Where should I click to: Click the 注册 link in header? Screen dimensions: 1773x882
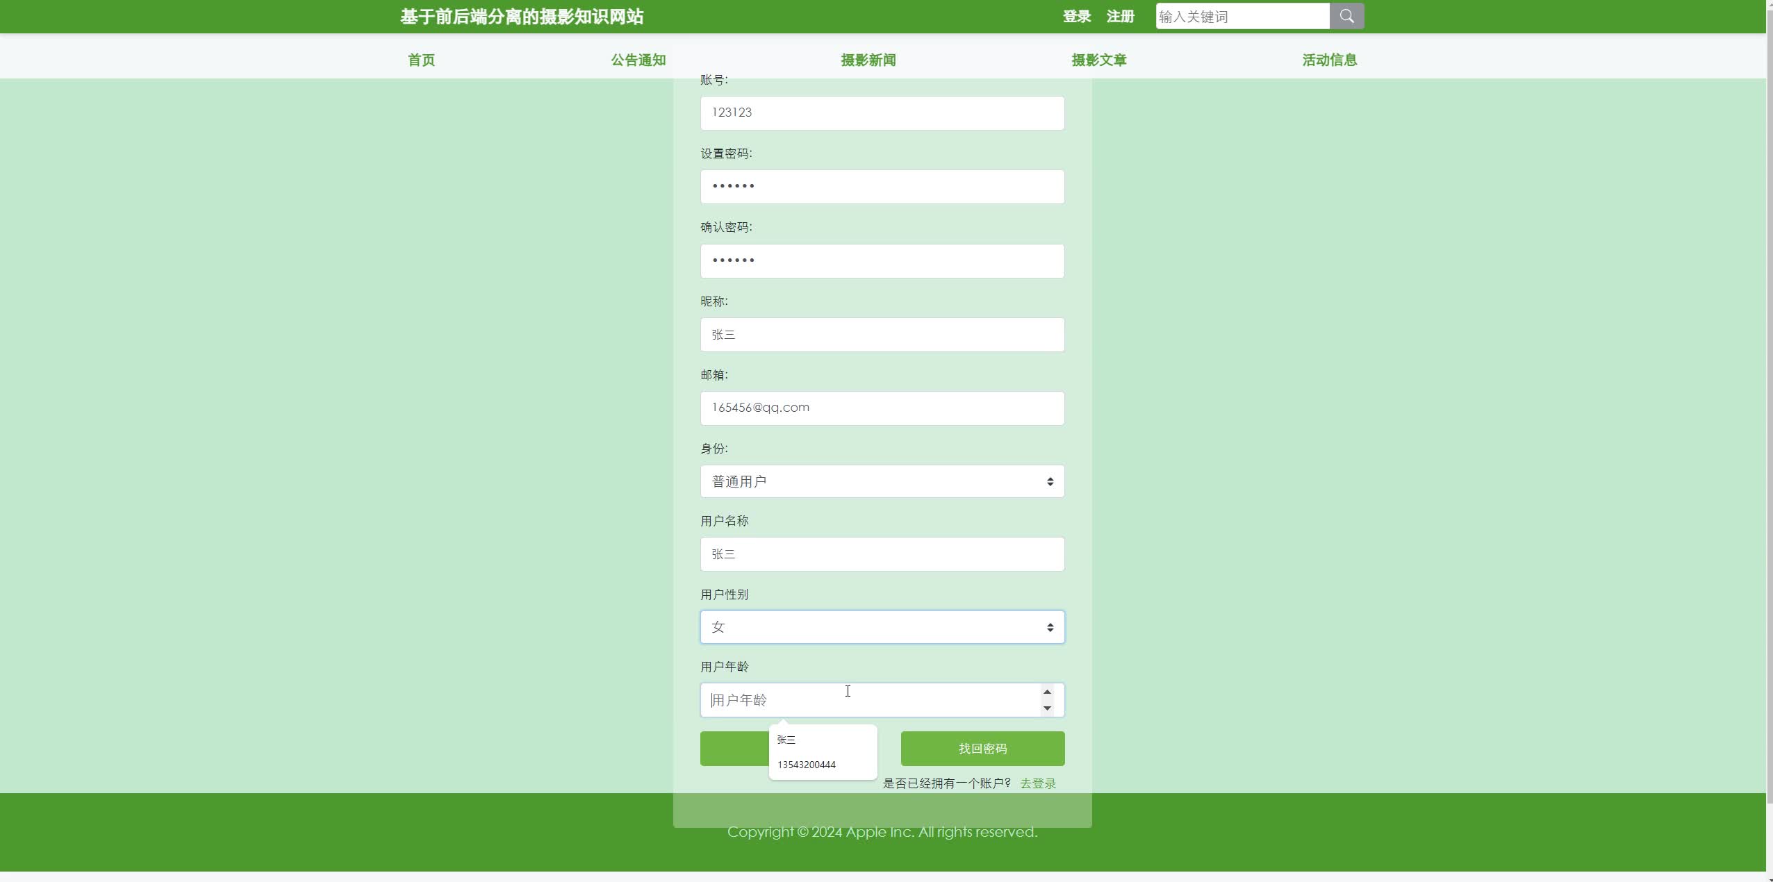(1120, 16)
